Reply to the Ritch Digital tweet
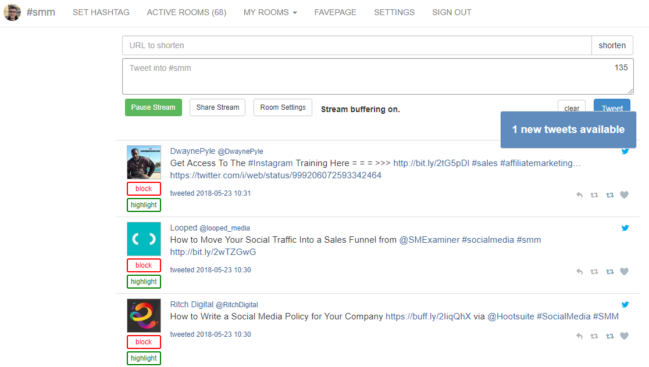649x367 pixels. click(x=579, y=336)
